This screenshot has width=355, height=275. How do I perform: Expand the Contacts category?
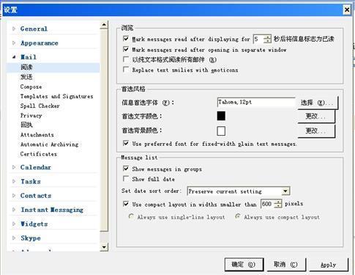point(14,196)
